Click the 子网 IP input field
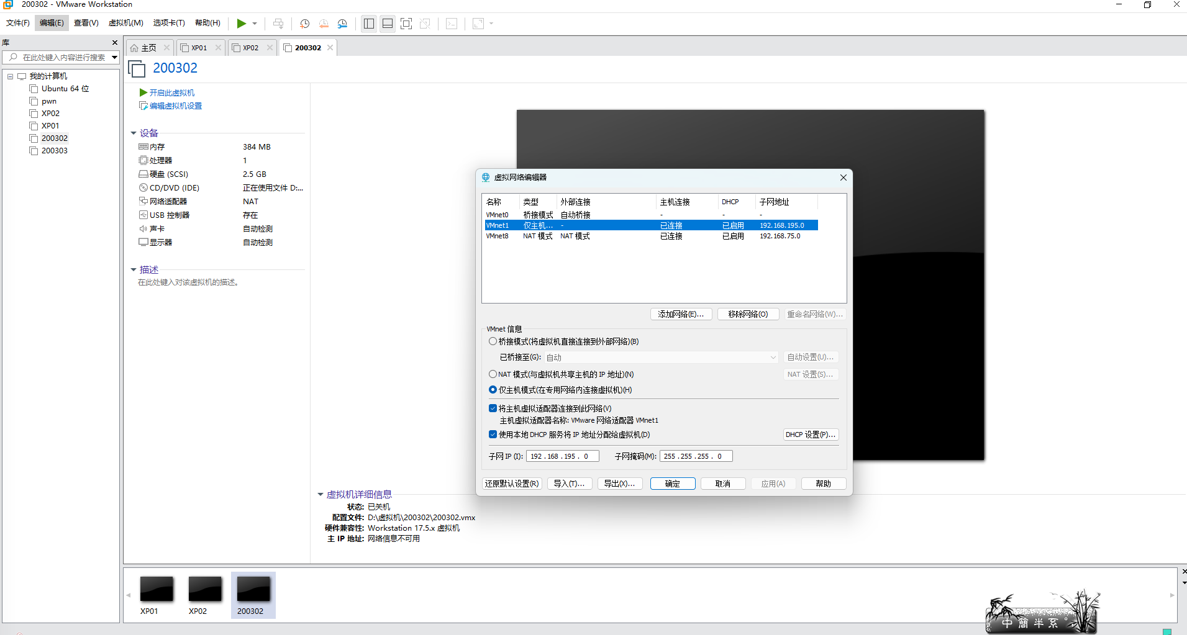 (563, 456)
